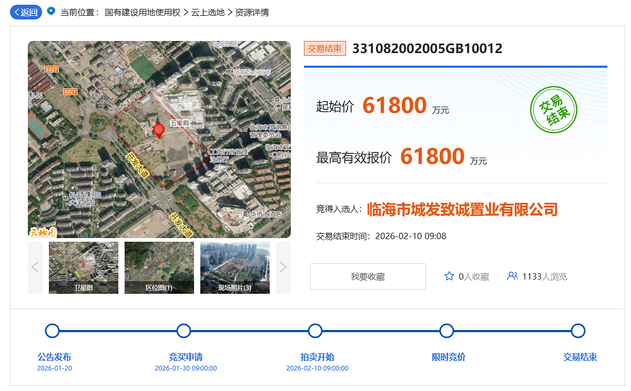The image size is (631, 391).
Task: Click the 限时竞价 timeline node
Action: tap(446, 331)
